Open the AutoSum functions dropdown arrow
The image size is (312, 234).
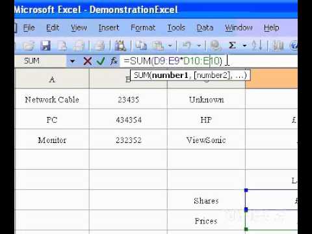click(x=244, y=45)
